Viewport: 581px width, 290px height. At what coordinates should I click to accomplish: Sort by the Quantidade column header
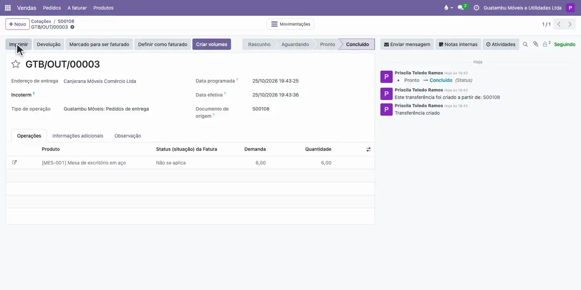318,149
